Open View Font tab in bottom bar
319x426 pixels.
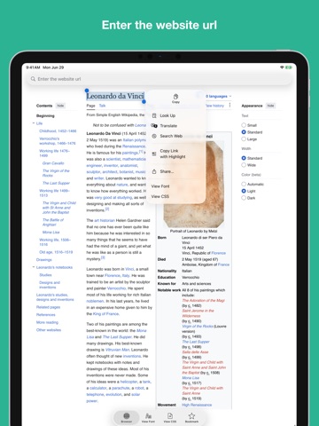coord(148,418)
